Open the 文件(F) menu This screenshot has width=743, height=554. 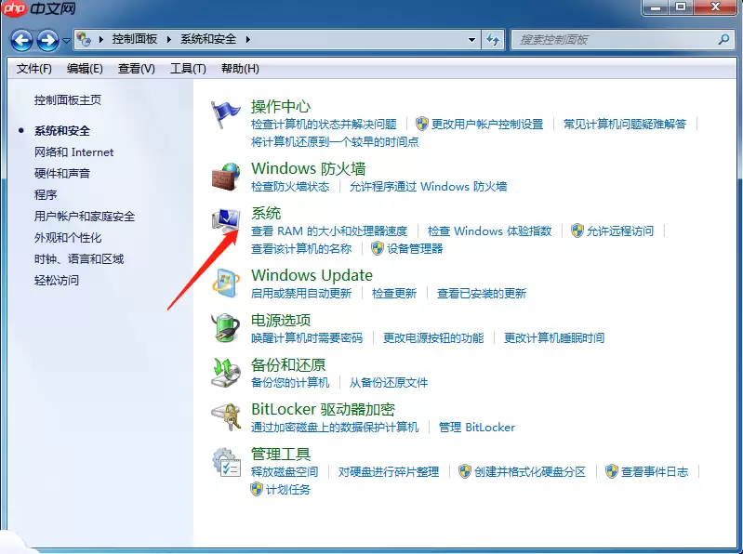[x=34, y=69]
